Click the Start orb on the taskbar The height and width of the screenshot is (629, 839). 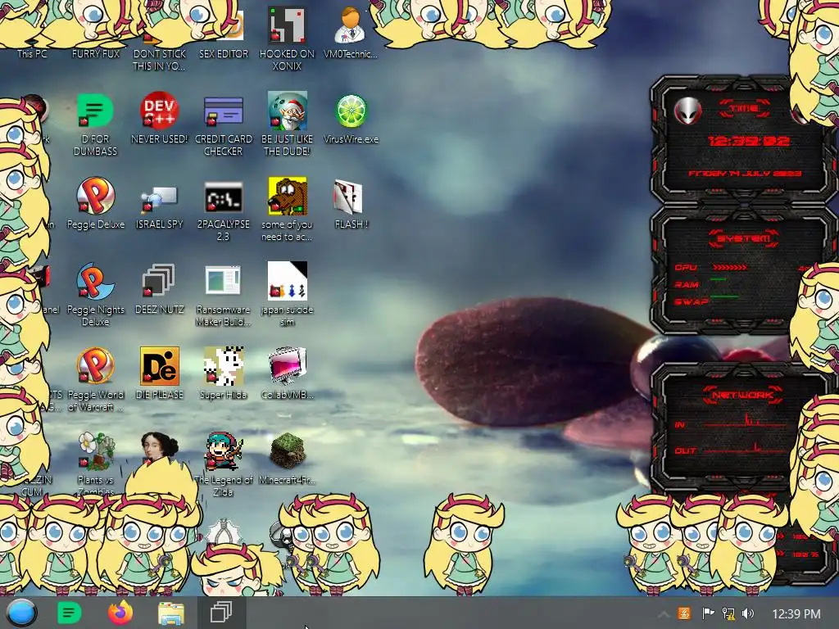pos(20,613)
